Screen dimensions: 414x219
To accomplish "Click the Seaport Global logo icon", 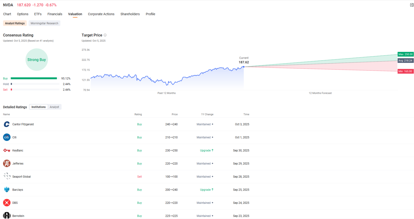I will (7, 177).
